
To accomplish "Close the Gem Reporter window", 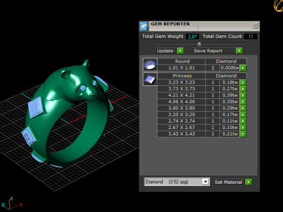I will point(255,25).
